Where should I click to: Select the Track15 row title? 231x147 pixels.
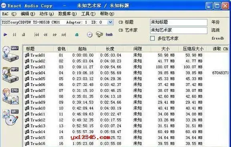click(x=38, y=137)
